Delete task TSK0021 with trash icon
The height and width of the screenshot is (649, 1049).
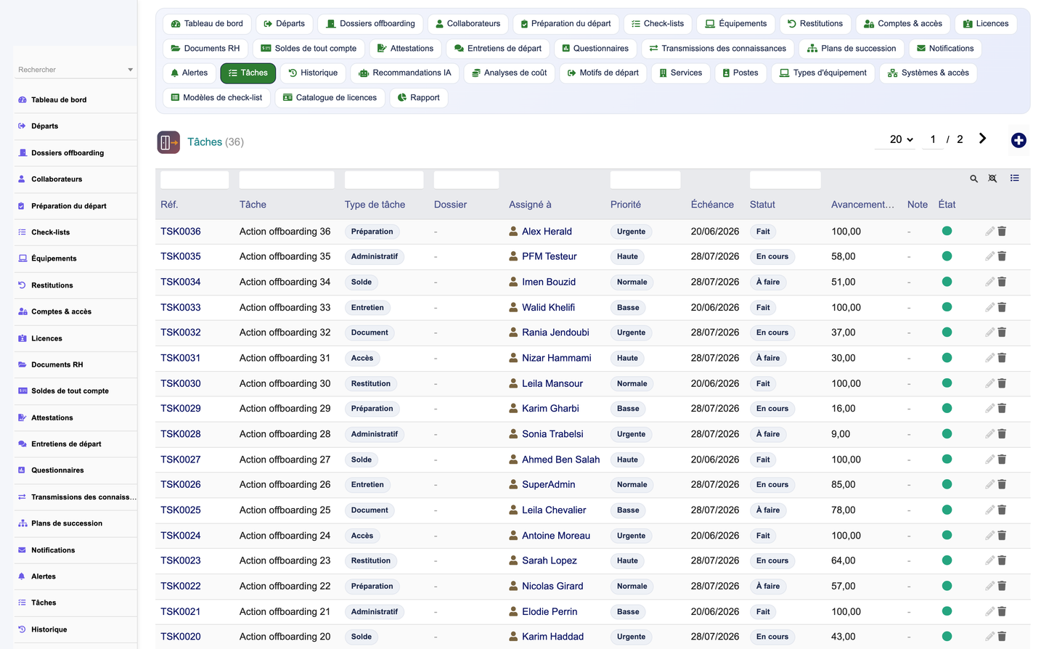pyautogui.click(x=1002, y=612)
